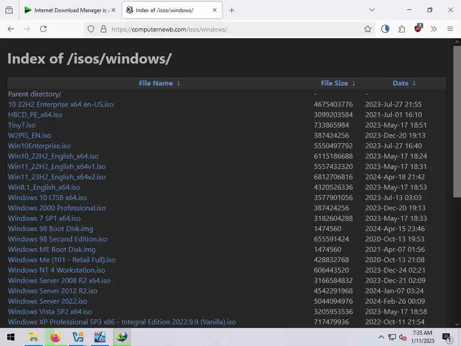Download Win11_23H2_English_x64v2.iso
Viewport: 461px width, 346px height.
point(57,177)
